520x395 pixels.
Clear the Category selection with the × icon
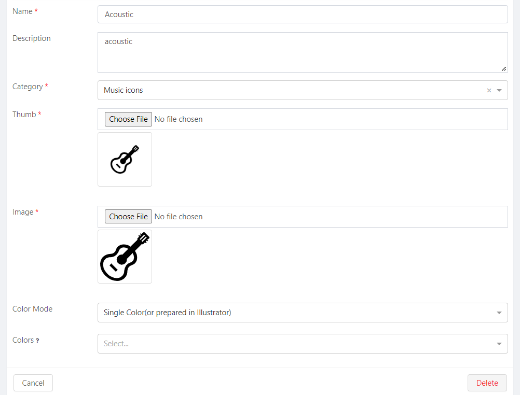(489, 91)
